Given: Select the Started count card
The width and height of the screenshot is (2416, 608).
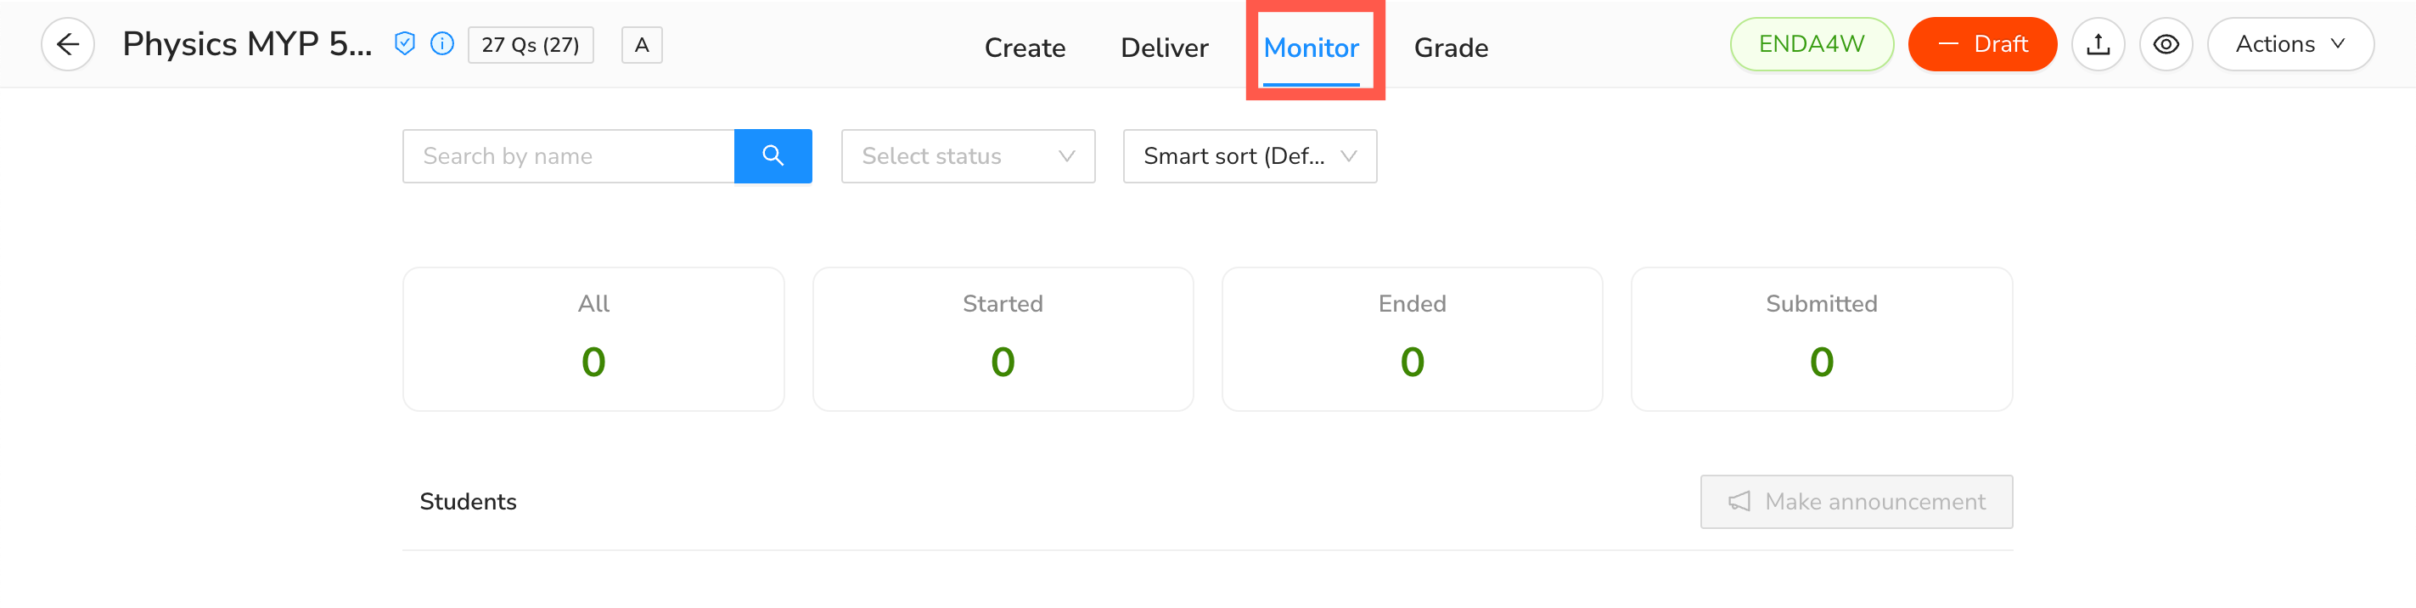Looking at the screenshot, I should [1002, 339].
